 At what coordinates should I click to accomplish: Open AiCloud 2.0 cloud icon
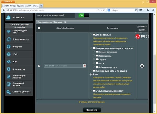[x=9, y=17]
